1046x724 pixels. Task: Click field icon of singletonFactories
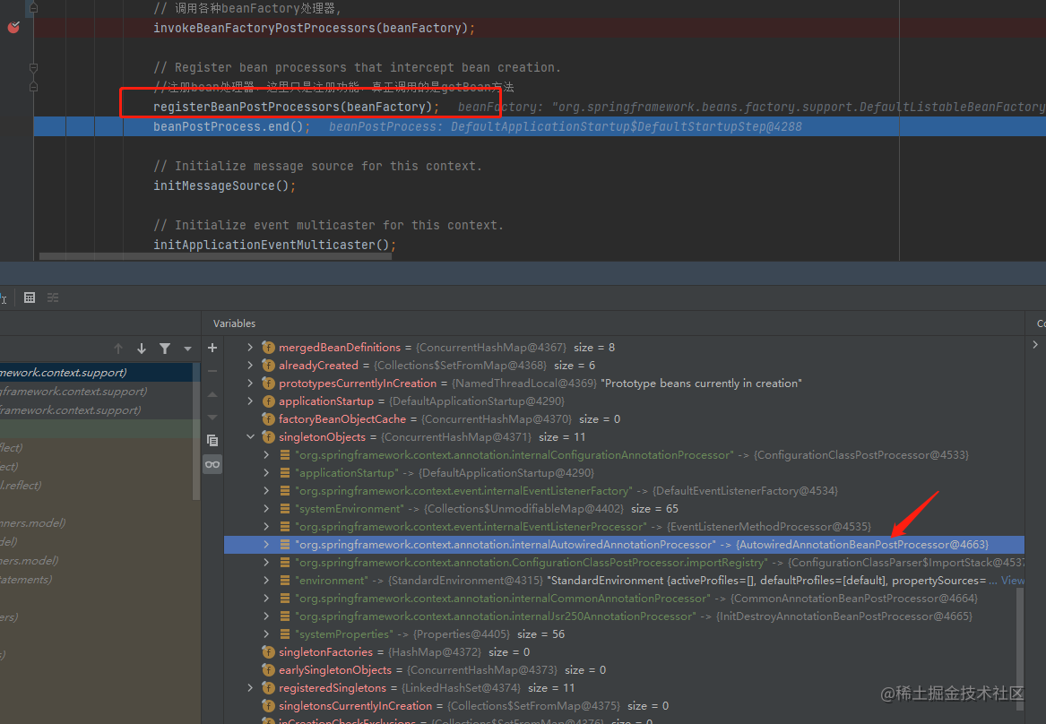click(268, 652)
